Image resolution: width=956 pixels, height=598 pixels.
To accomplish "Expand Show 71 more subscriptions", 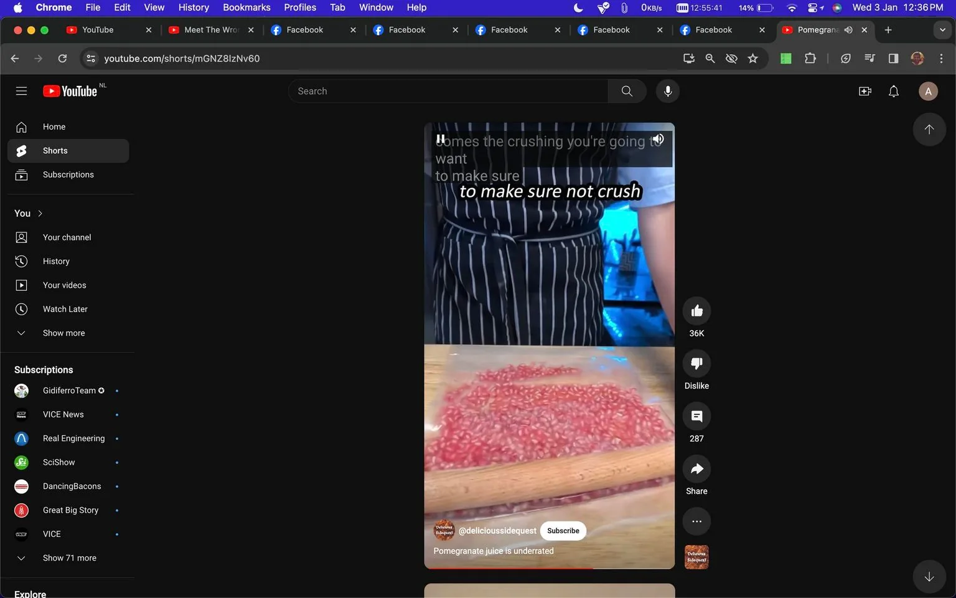I will click(69, 558).
